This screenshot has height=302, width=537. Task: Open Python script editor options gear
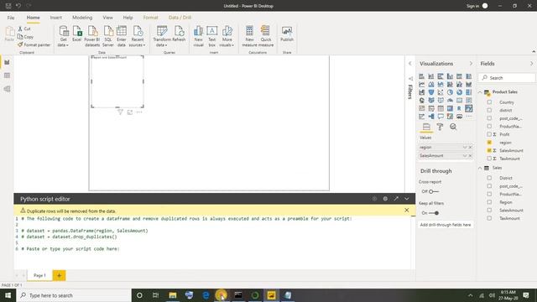(385, 199)
